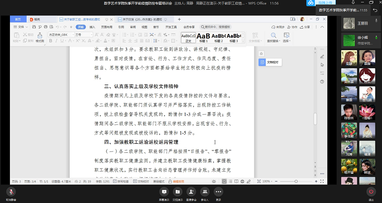Click the save icon in quick access toolbar

[34, 27]
